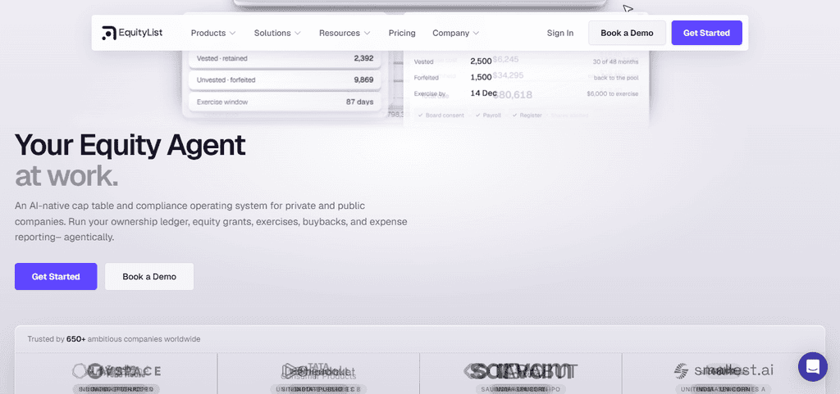Click 'Trusted by 650+ ambitious companies worldwide' text
Viewport: 840px width, 394px height.
click(x=114, y=339)
